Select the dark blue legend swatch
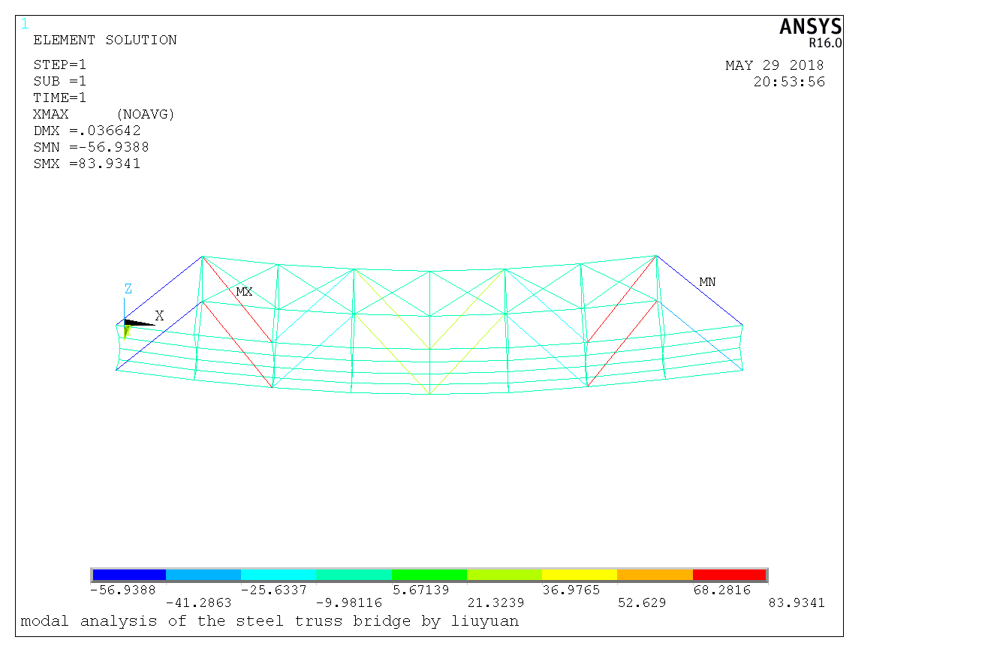The width and height of the screenshot is (1003, 652). 128,575
